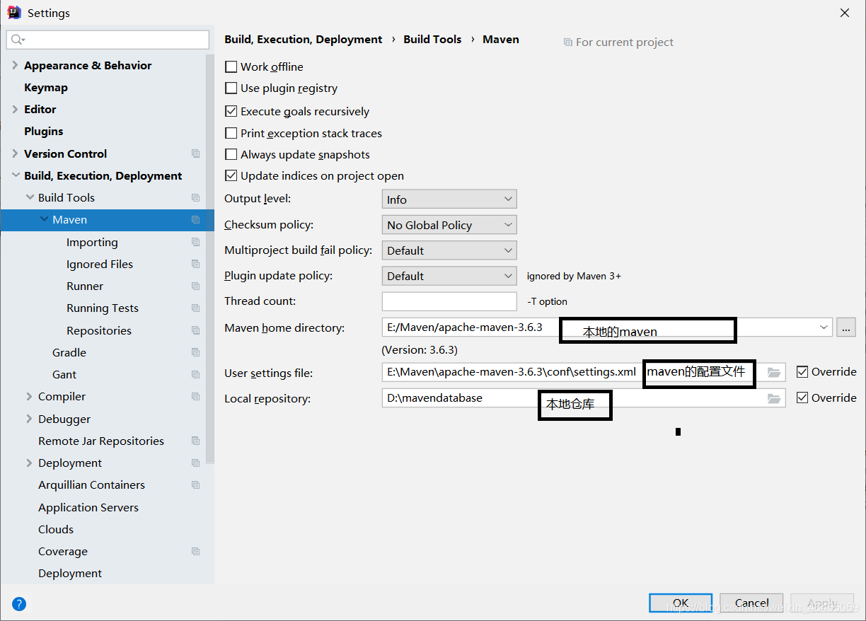Open the Plugin update policy dropdown

click(x=449, y=276)
